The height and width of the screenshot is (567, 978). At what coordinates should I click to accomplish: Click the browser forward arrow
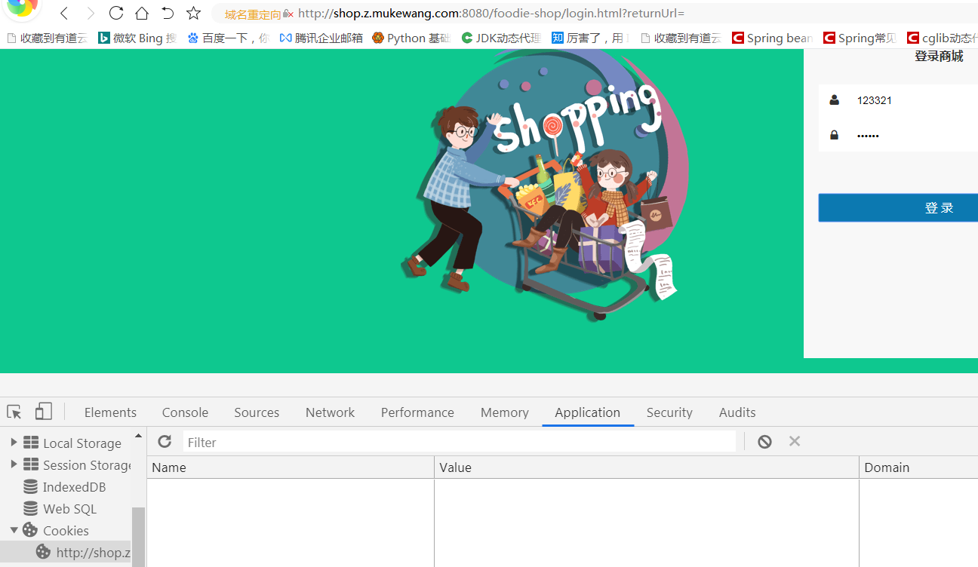(x=91, y=14)
